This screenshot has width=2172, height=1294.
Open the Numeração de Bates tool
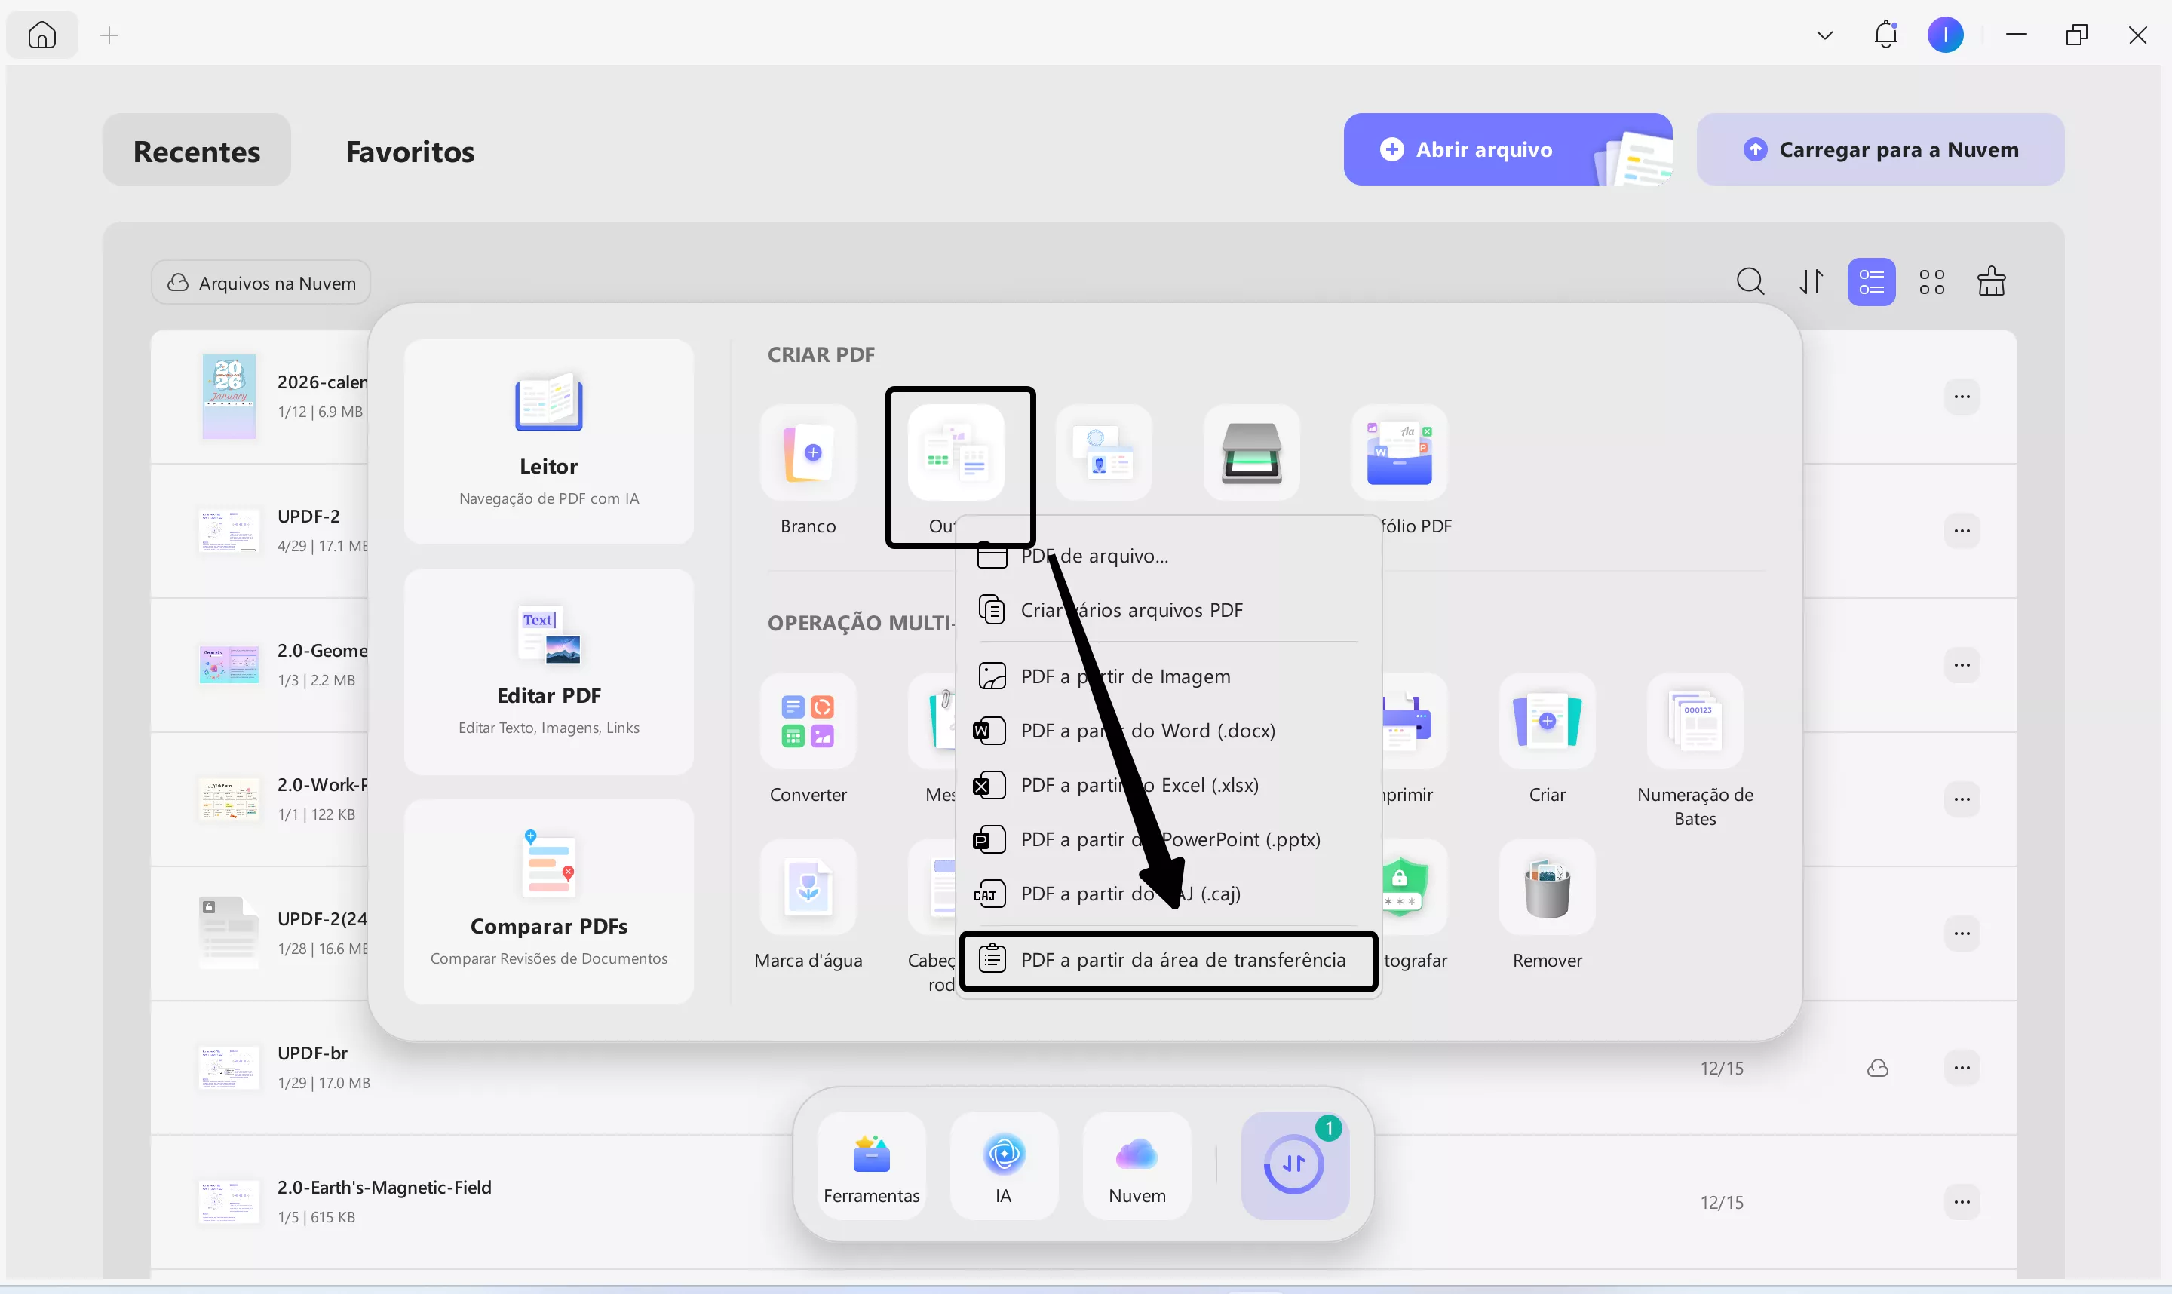pyautogui.click(x=1694, y=721)
